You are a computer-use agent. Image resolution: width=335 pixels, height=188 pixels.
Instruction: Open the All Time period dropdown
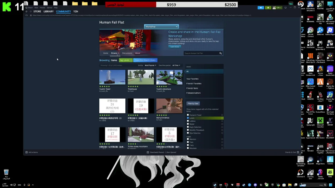176,65
